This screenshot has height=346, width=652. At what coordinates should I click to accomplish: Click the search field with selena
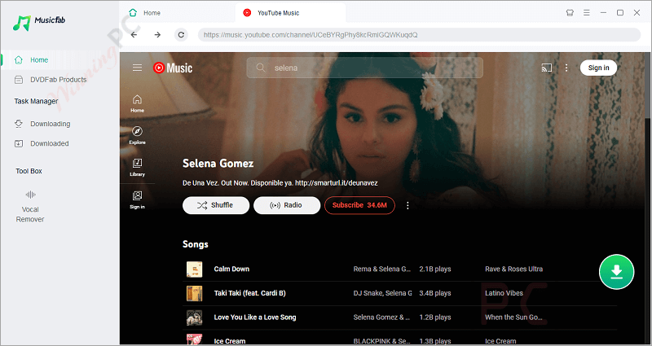[364, 68]
